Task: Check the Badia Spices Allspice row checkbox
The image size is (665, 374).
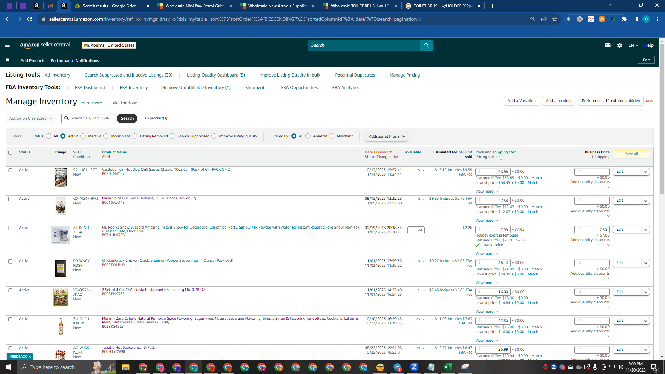Action: click(10, 199)
